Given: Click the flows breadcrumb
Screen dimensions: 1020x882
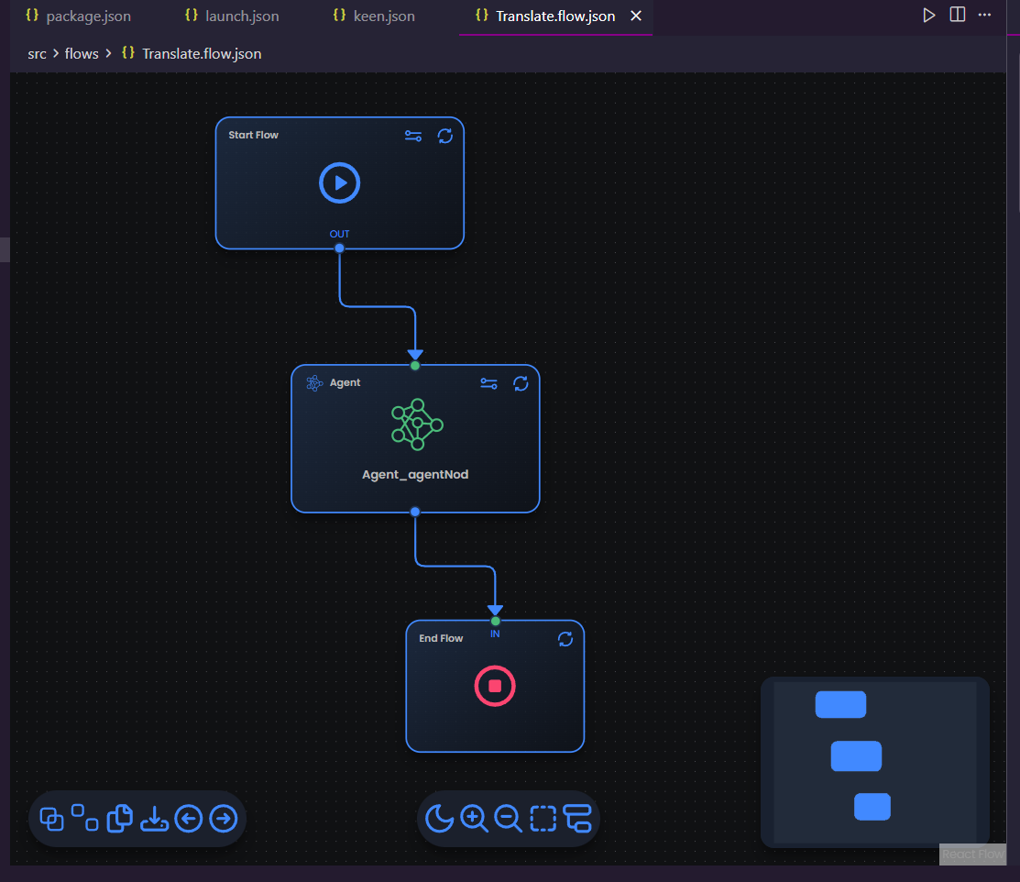Looking at the screenshot, I should pos(82,53).
